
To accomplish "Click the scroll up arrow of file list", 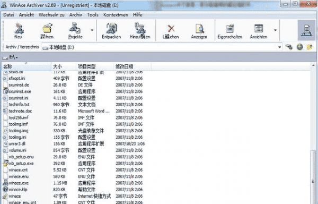I will coord(313,66).
